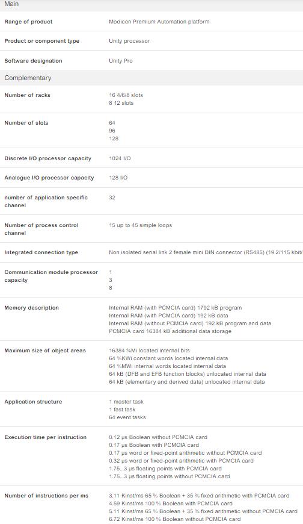This screenshot has width=303, height=524.
Task: Click the Unity Pro software designation value
Action: (121, 61)
